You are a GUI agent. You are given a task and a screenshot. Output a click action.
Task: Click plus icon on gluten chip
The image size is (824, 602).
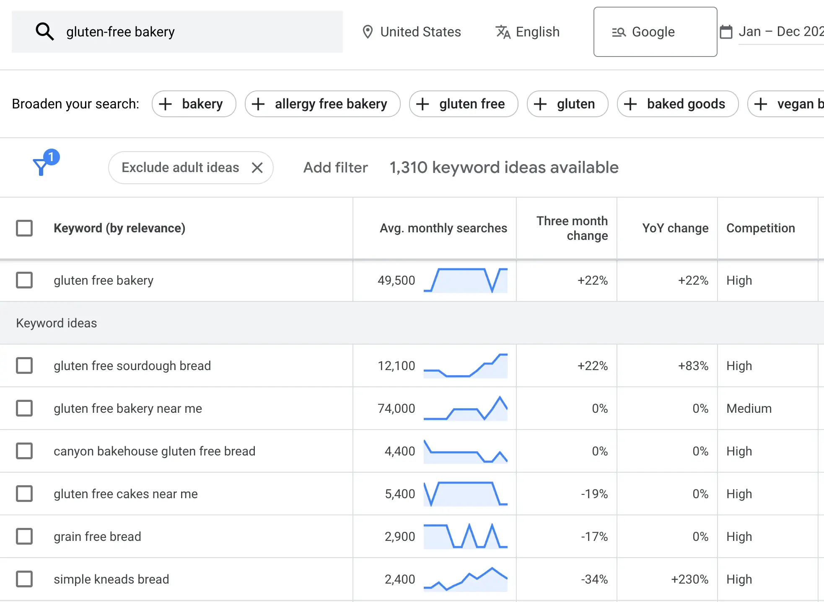(x=540, y=104)
